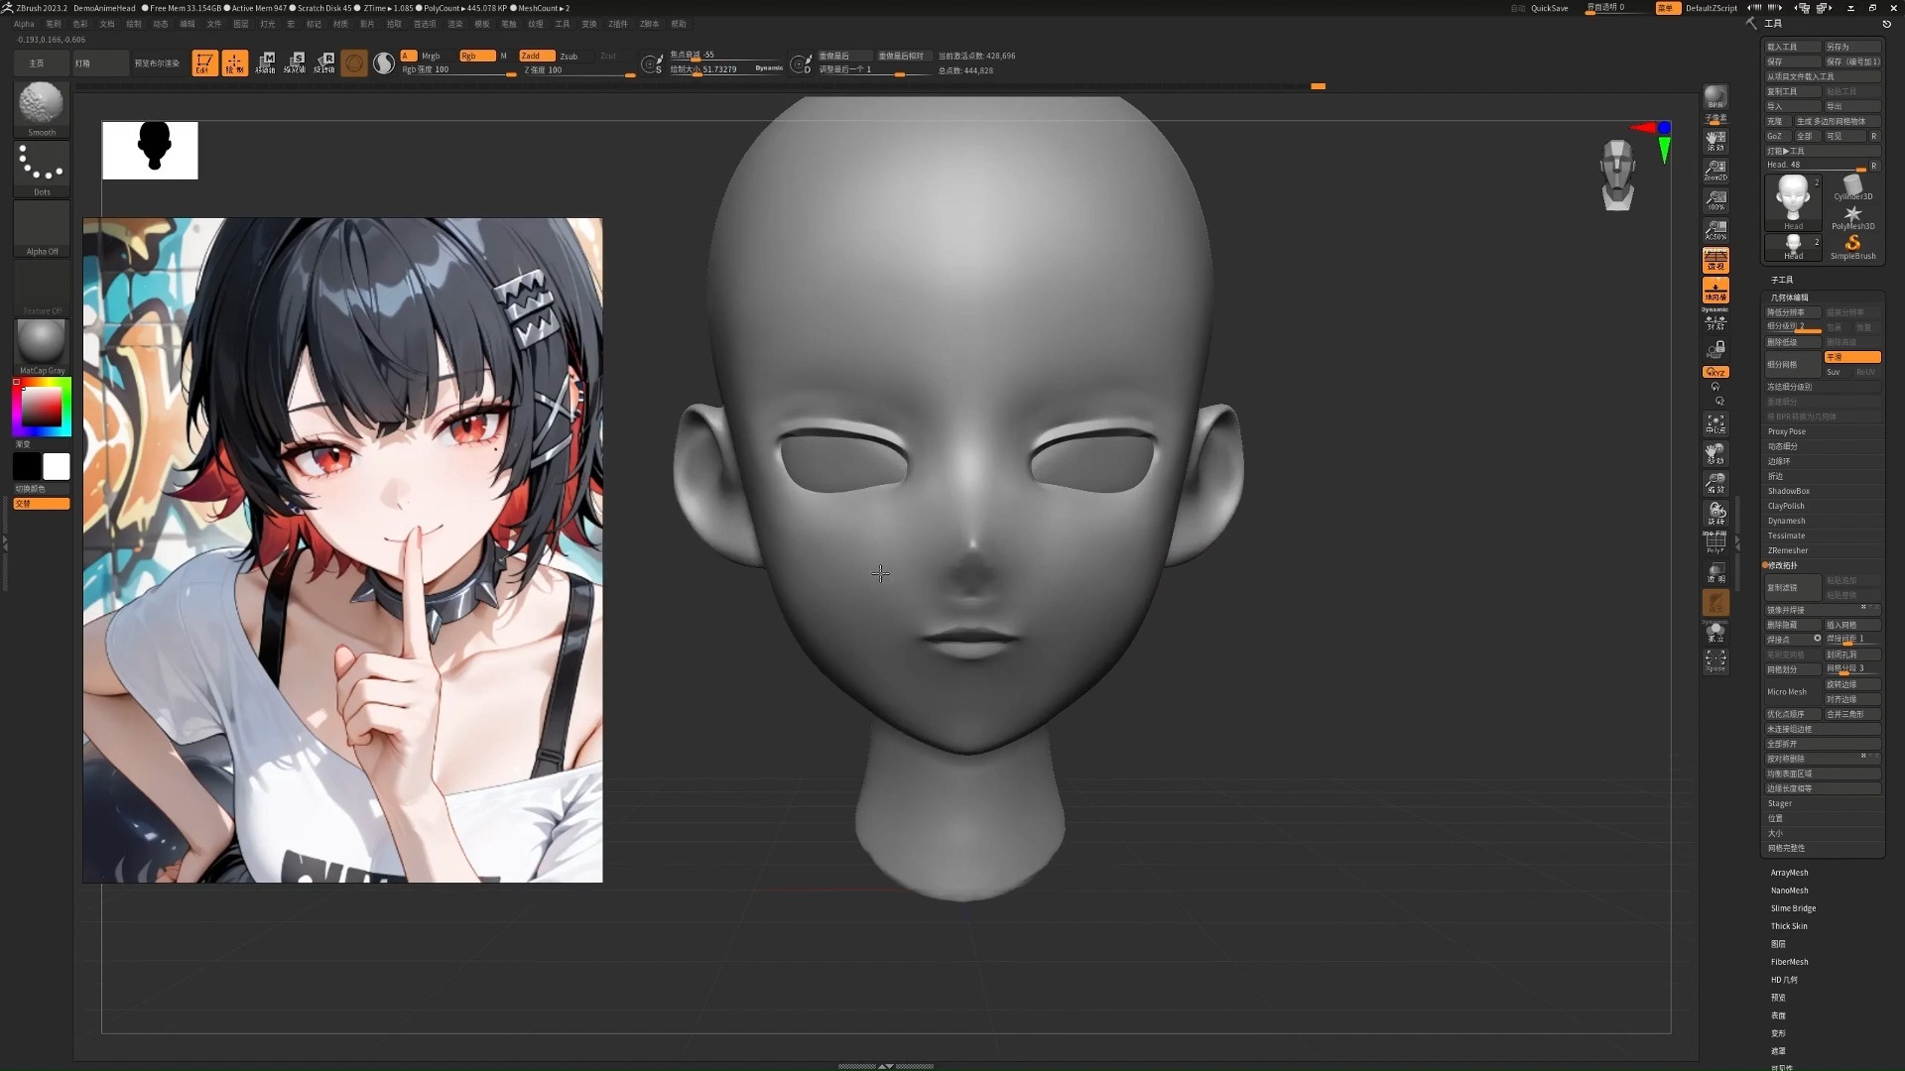This screenshot has width=1905, height=1071.
Task: Click the color picker gradient square
Action: click(42, 407)
